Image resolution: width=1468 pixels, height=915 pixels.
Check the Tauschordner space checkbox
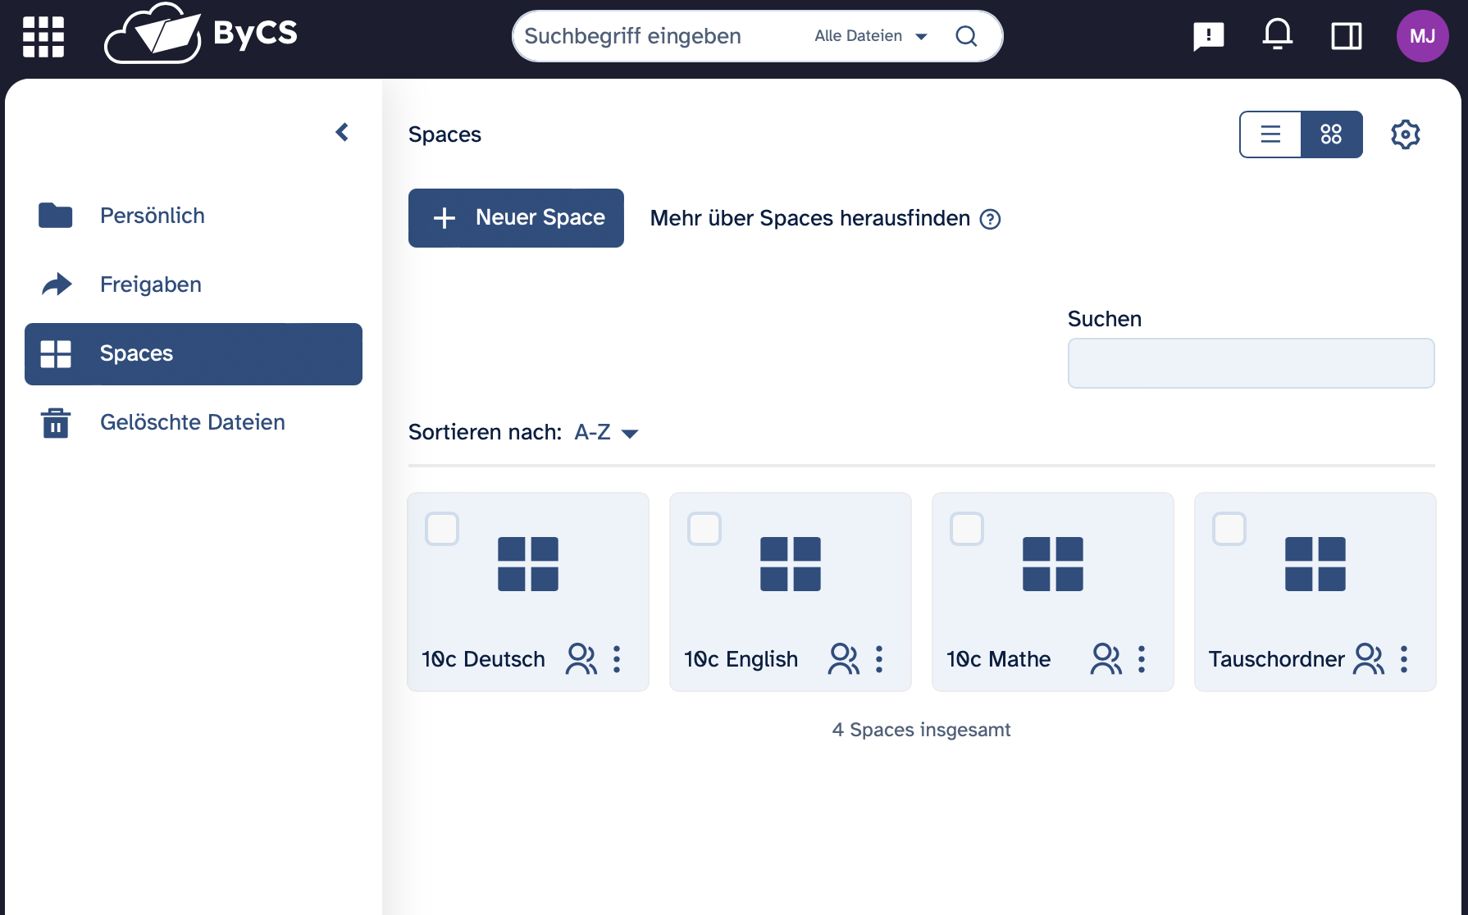(x=1229, y=529)
